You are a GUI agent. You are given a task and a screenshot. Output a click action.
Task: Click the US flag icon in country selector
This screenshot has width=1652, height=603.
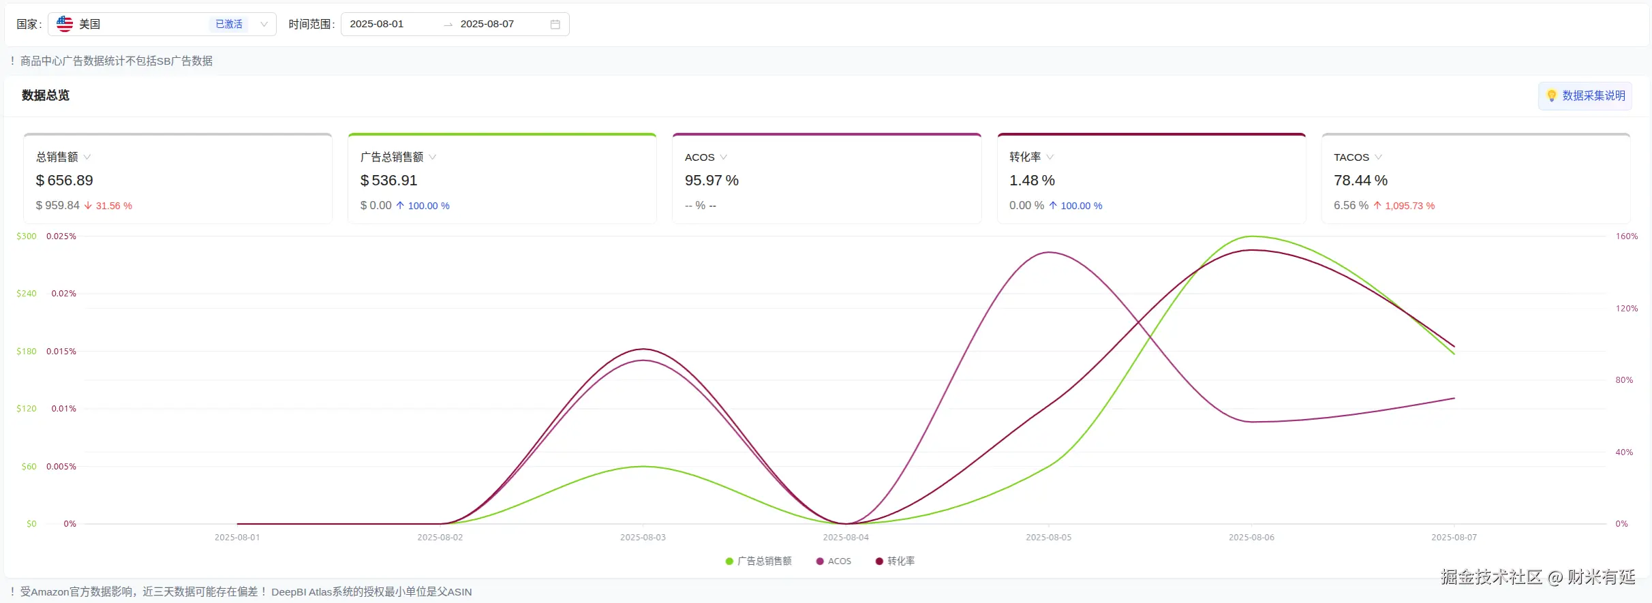click(65, 24)
